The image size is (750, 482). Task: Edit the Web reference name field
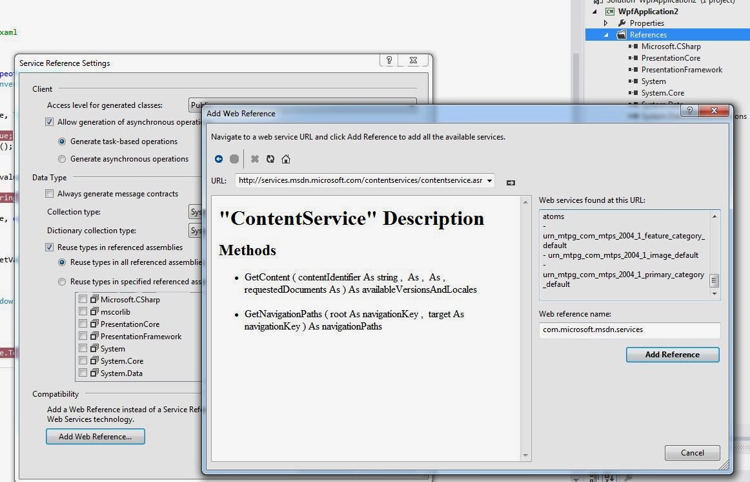[x=629, y=330]
